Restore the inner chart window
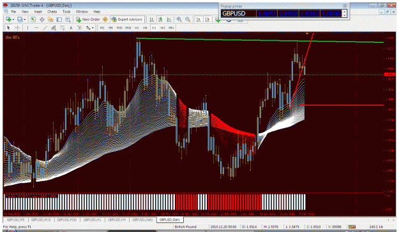The width and height of the screenshot is (399, 232). [388, 11]
